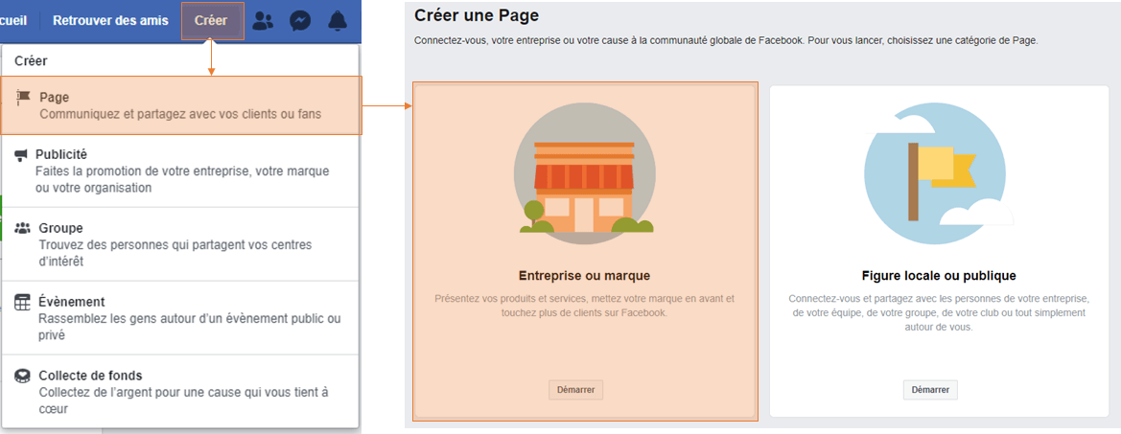
Task: Choose Groupe in the Créer menu
Action: pos(179,244)
